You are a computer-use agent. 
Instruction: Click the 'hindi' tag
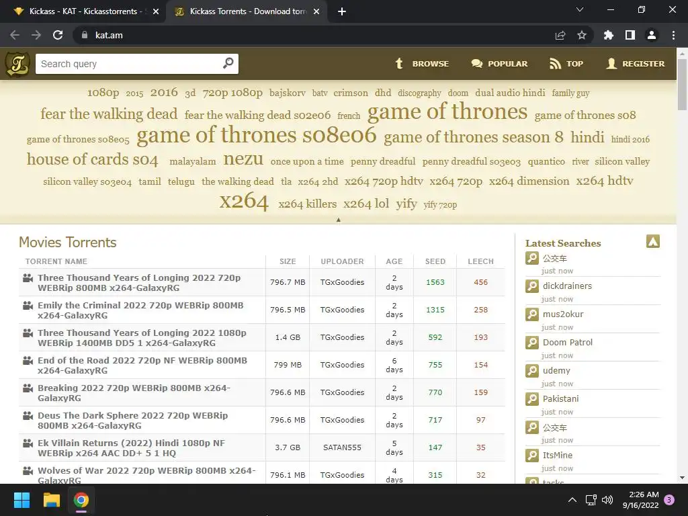(587, 137)
